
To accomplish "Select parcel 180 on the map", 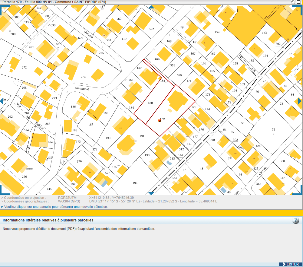I will [x=150, y=103].
